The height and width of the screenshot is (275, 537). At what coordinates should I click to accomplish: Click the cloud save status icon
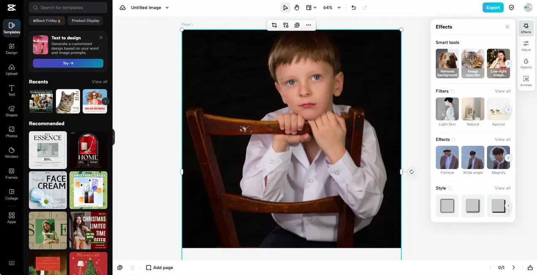pos(123,8)
